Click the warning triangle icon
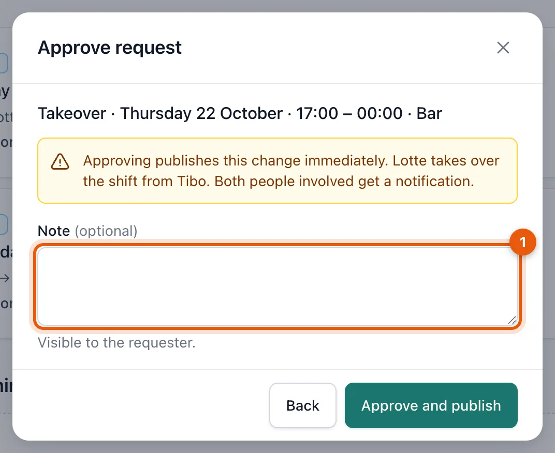This screenshot has width=555, height=453. 60,162
